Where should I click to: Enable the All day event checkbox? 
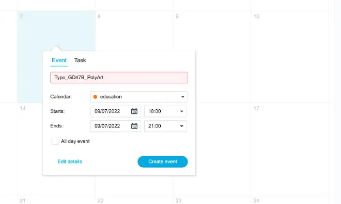[x=55, y=141]
